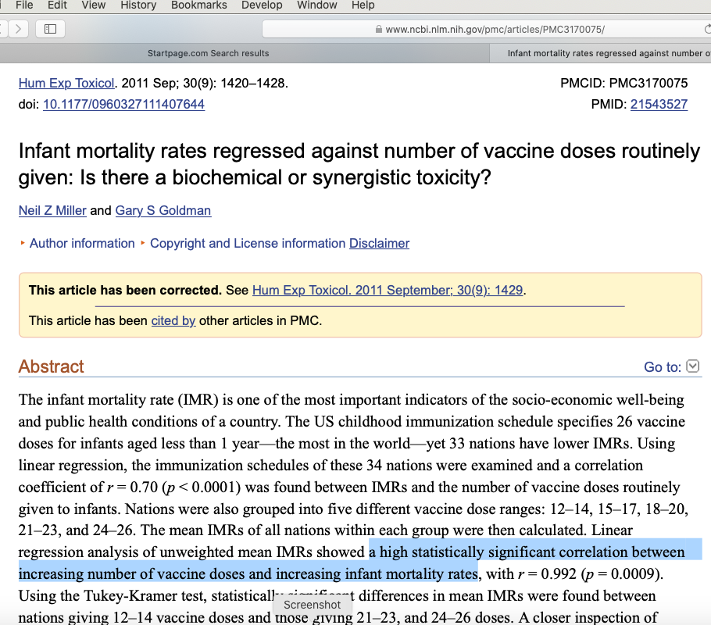Open PMID link 21543527
This screenshot has width=711, height=625.
tap(659, 105)
